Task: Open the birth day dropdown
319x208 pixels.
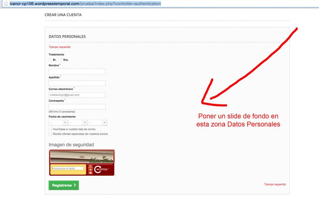Action: [x=58, y=123]
